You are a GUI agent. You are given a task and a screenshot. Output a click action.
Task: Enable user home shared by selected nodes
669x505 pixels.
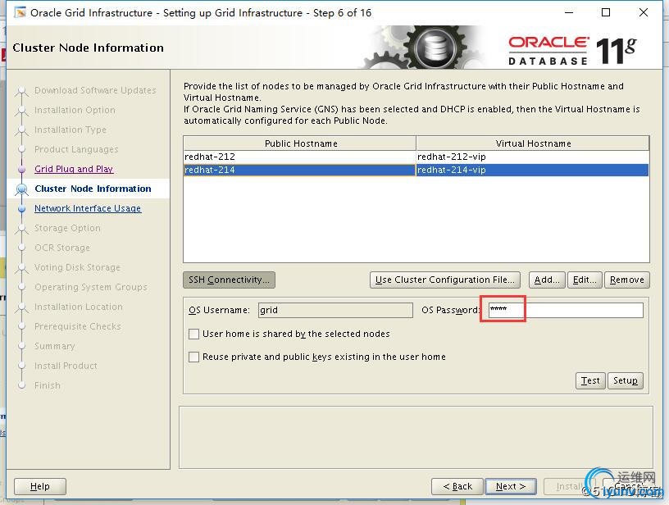click(193, 334)
